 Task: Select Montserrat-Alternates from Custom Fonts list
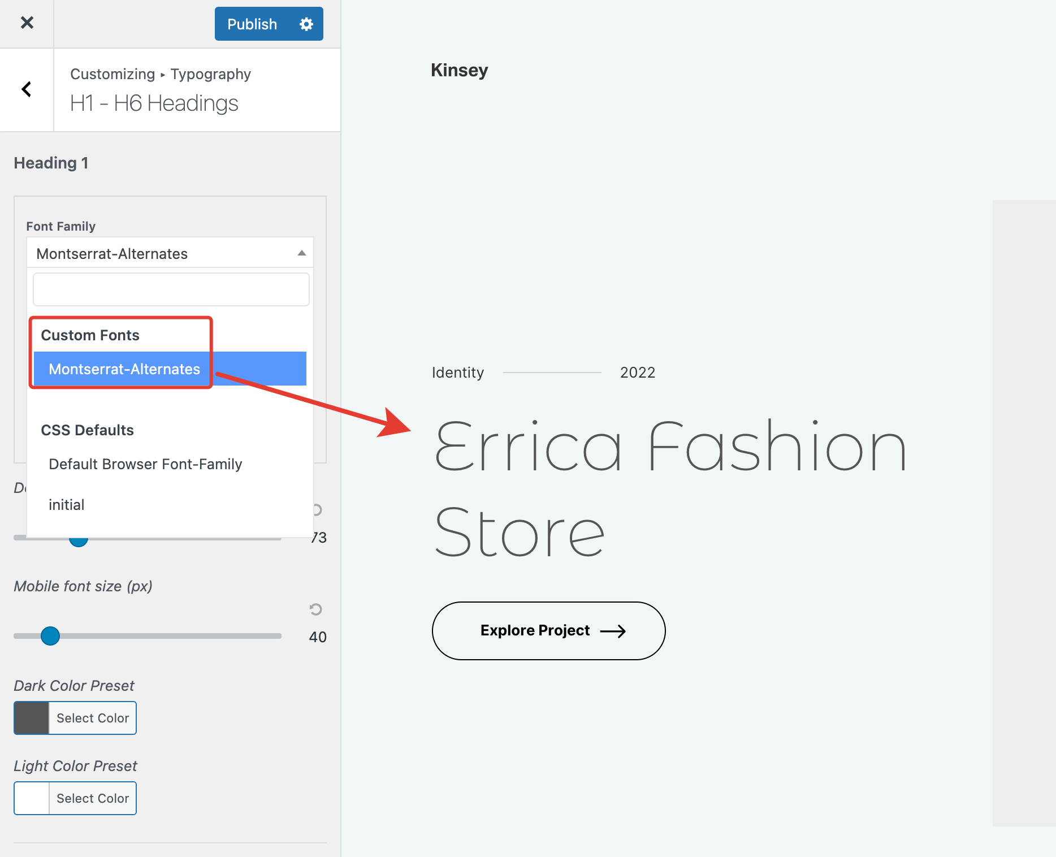124,369
